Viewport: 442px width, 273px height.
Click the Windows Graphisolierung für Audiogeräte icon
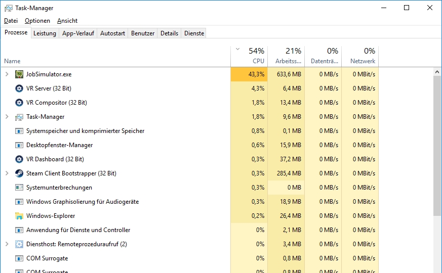pyautogui.click(x=19, y=202)
